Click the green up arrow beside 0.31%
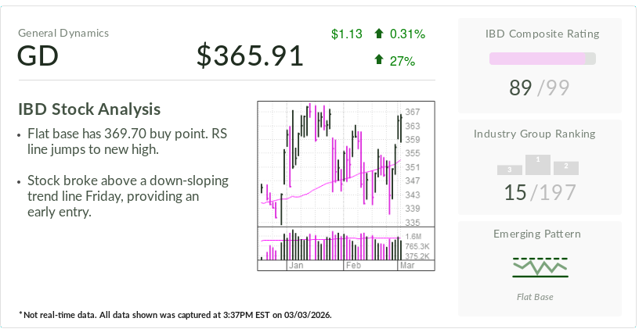The image size is (639, 336). coord(379,34)
